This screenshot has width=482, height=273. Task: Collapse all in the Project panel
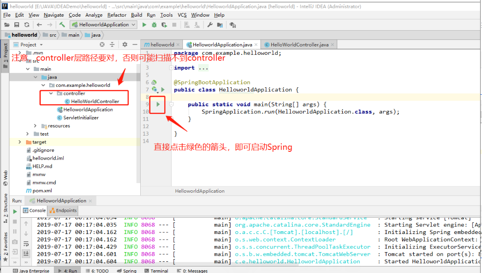pos(112,45)
